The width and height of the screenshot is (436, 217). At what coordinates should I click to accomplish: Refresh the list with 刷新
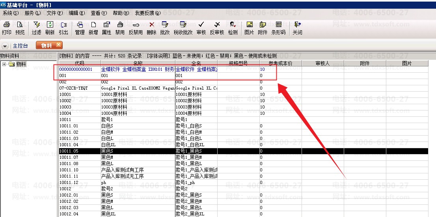[50, 28]
